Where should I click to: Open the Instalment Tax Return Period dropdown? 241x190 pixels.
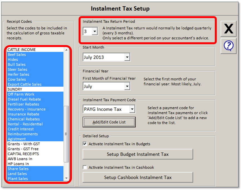click(95, 31)
